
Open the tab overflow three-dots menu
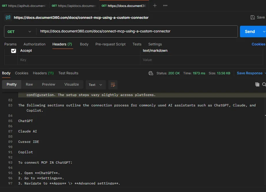pyautogui.click(x=165, y=5)
